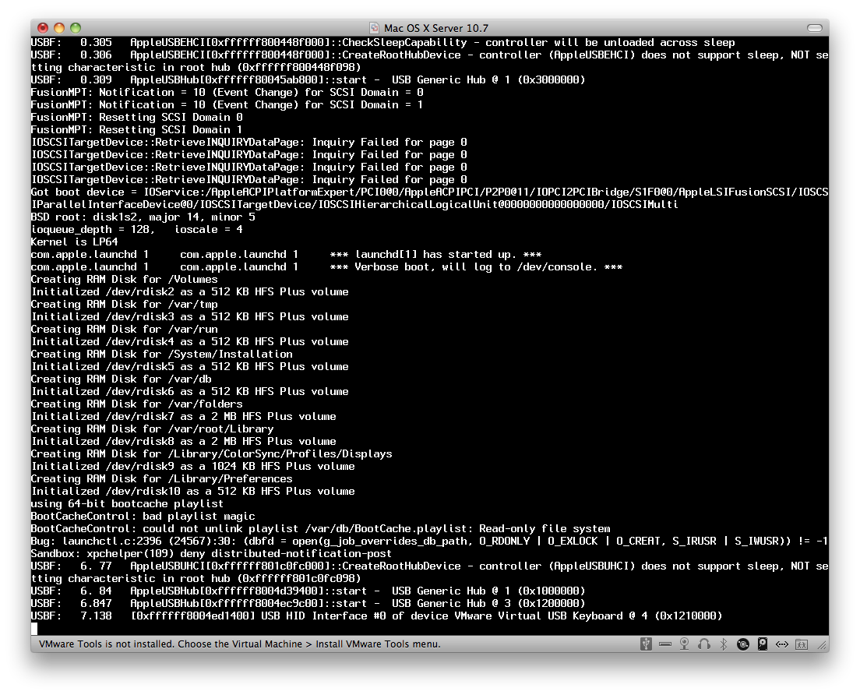Click 'FusionMPT: Resetting SCSI Domain 0' line
The height and width of the screenshot is (695, 860).
(x=136, y=118)
